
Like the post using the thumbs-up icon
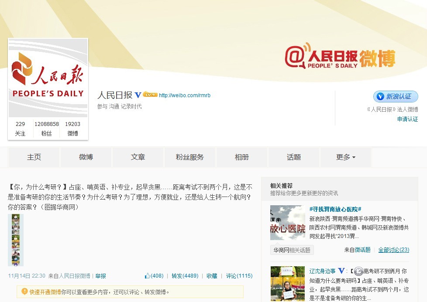pyautogui.click(x=148, y=276)
